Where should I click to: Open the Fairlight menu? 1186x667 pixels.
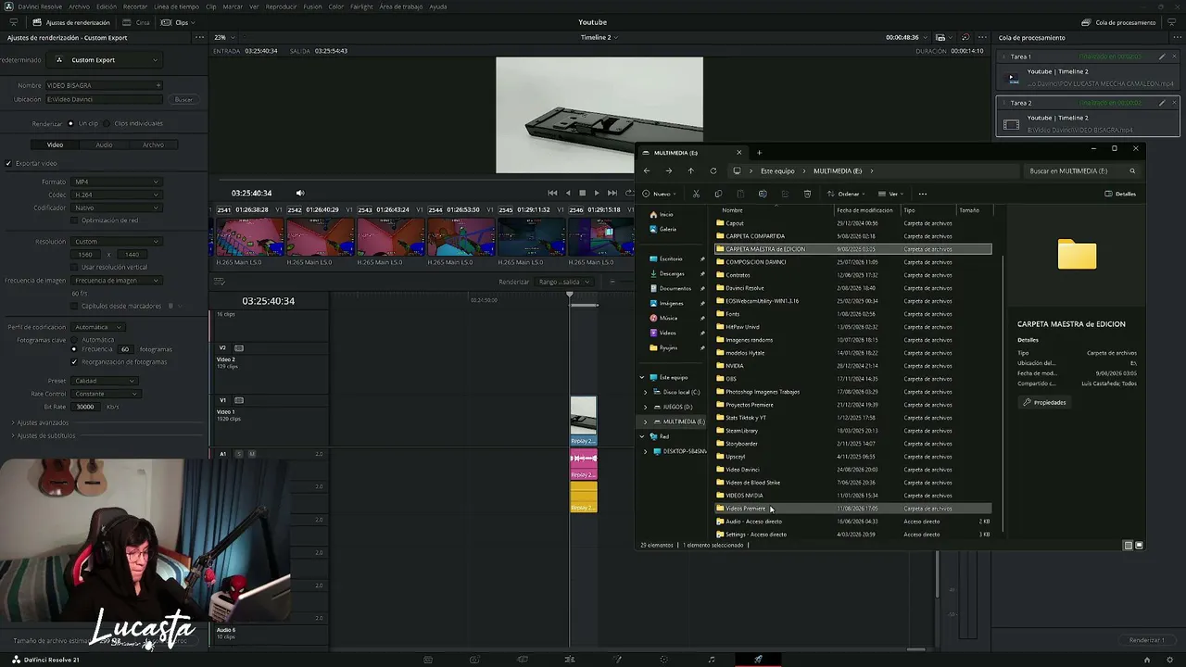coord(361,6)
